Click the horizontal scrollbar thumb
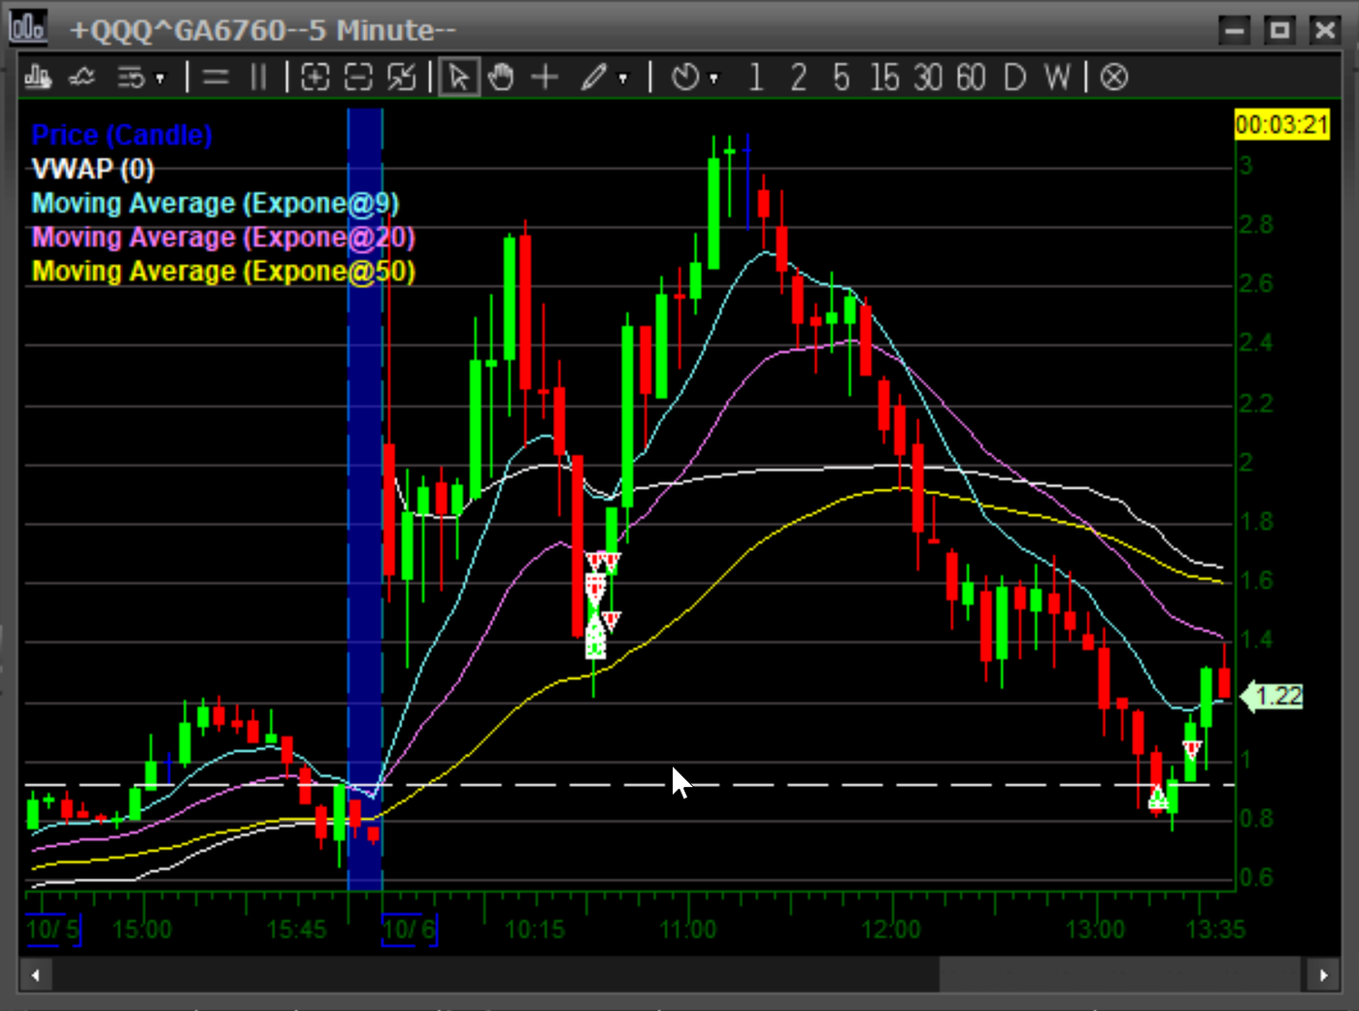The image size is (1359, 1011). (x=1120, y=975)
